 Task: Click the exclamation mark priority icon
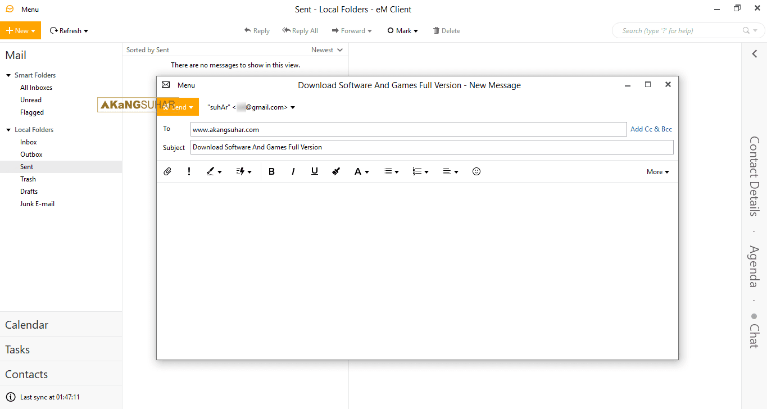tap(189, 171)
